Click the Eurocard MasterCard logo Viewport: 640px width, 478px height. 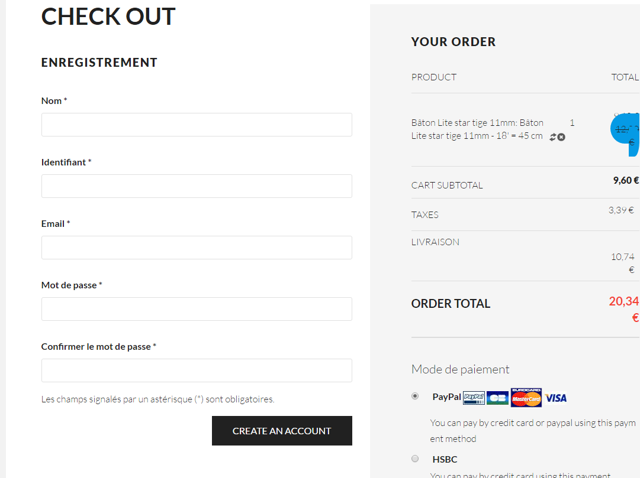coord(526,398)
